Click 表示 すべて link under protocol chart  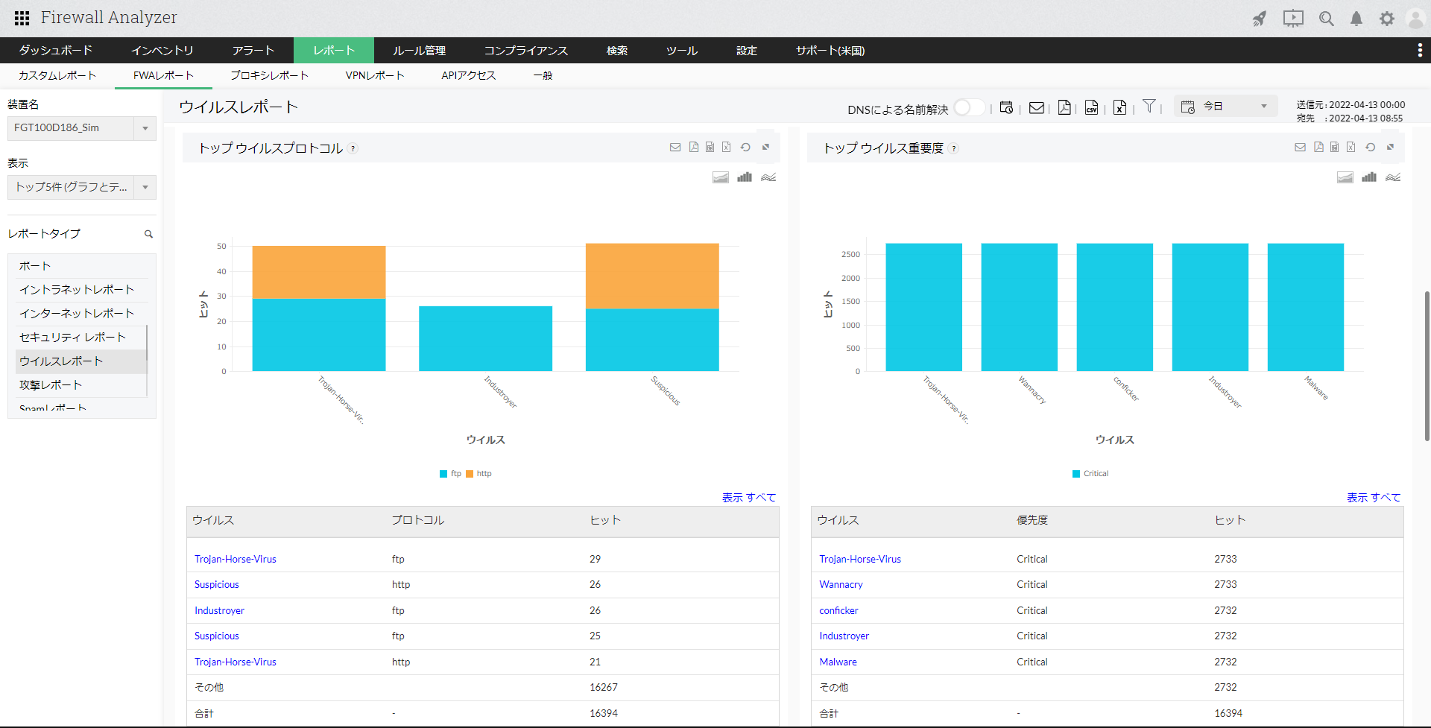pos(748,497)
